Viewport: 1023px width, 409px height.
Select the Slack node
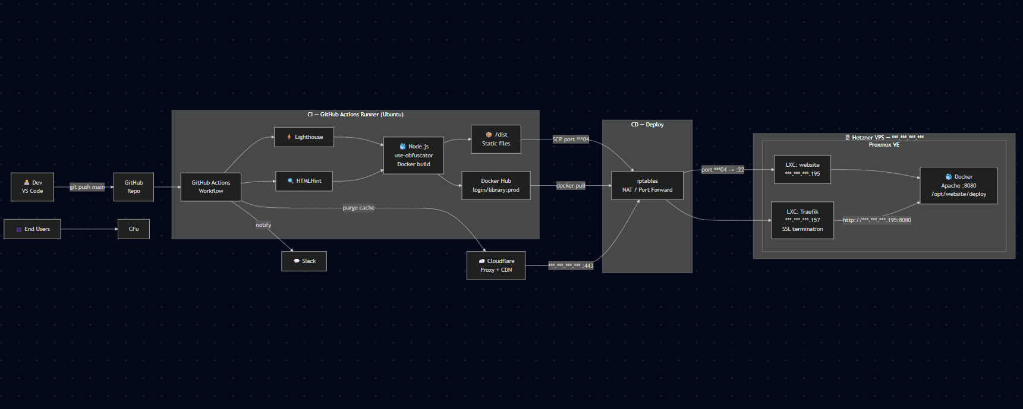pyautogui.click(x=304, y=261)
